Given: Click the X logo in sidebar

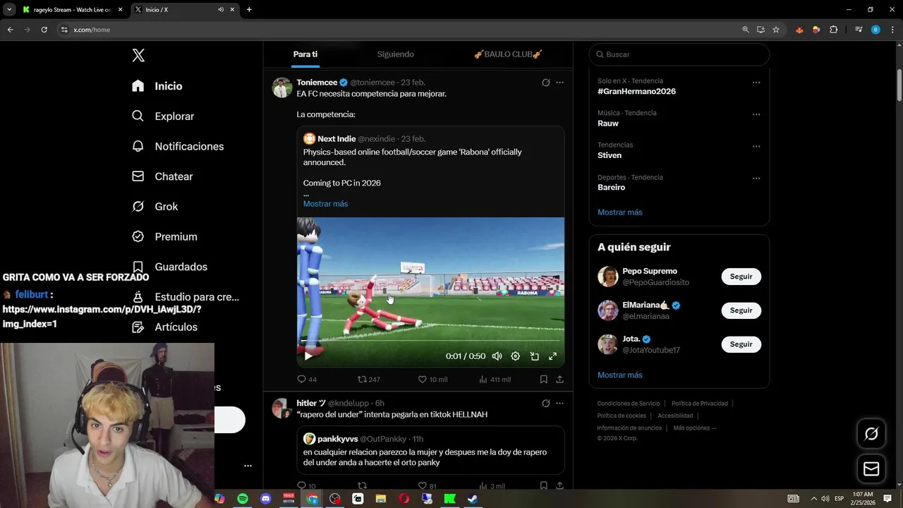Looking at the screenshot, I should point(138,55).
